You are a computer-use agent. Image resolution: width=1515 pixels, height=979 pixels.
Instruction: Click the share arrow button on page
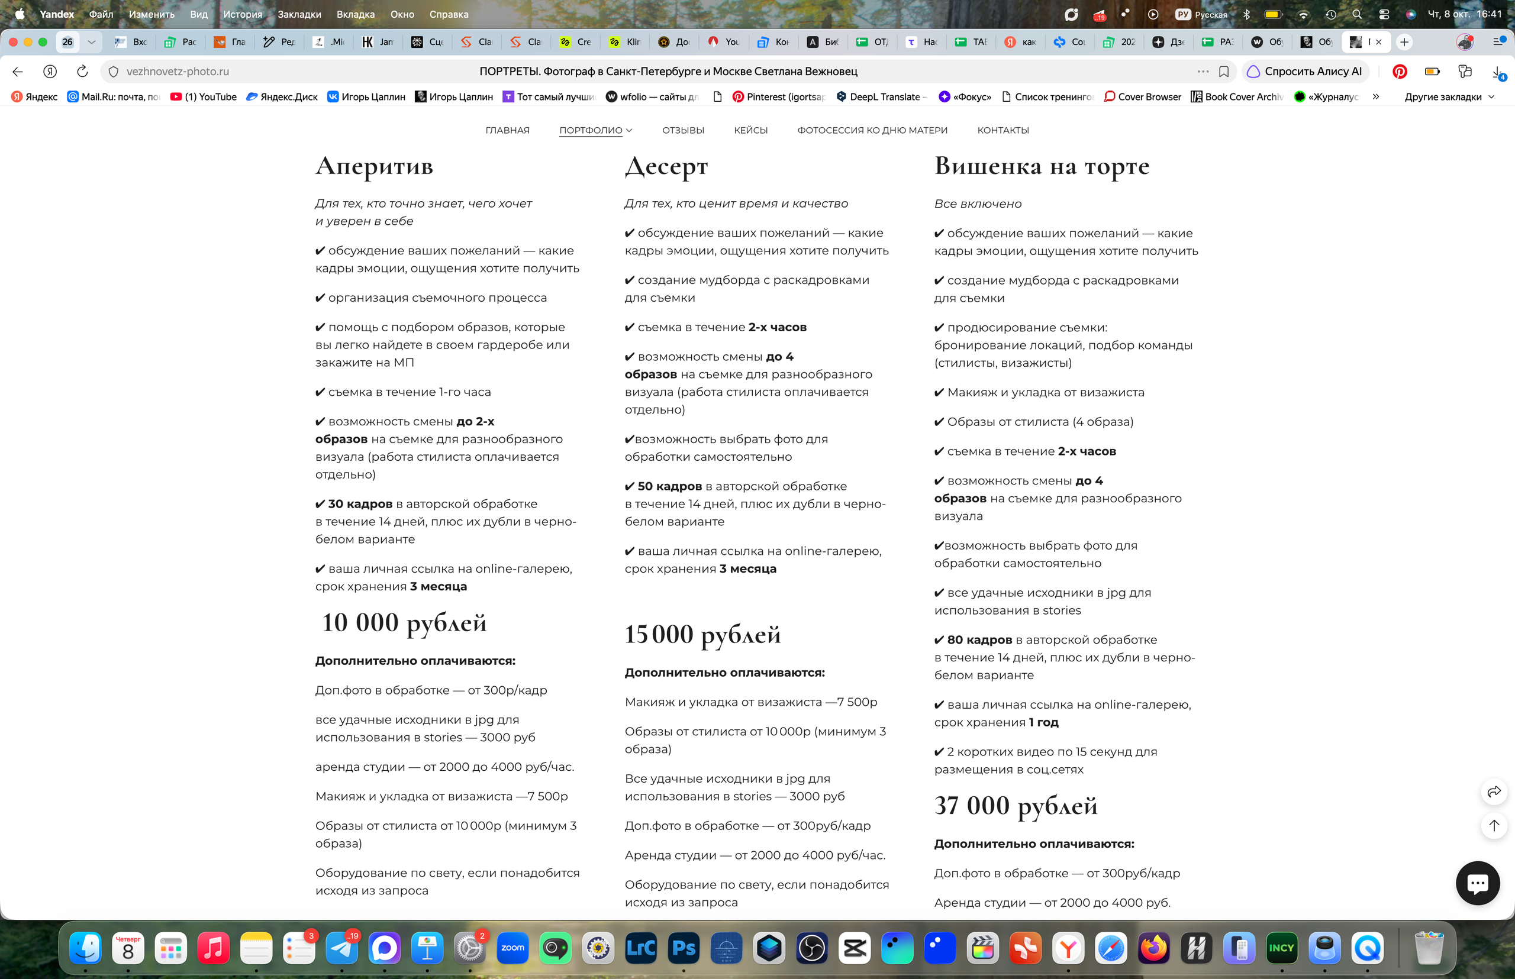[x=1493, y=791]
